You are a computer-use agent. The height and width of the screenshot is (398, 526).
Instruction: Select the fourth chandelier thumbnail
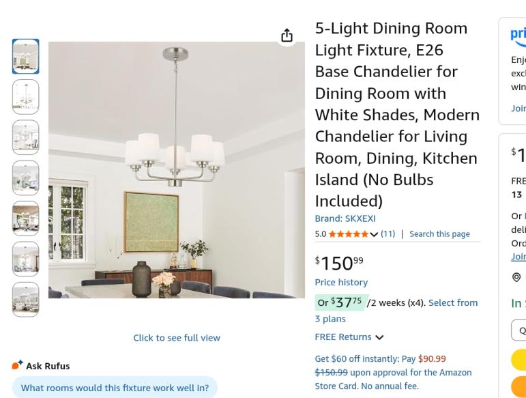tap(26, 178)
